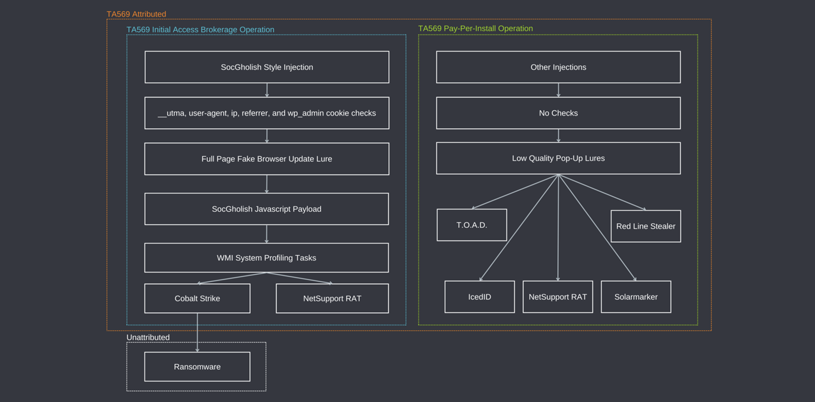Click the cookie checks node with __utma
Image resolution: width=815 pixels, height=402 pixels.
[267, 113]
